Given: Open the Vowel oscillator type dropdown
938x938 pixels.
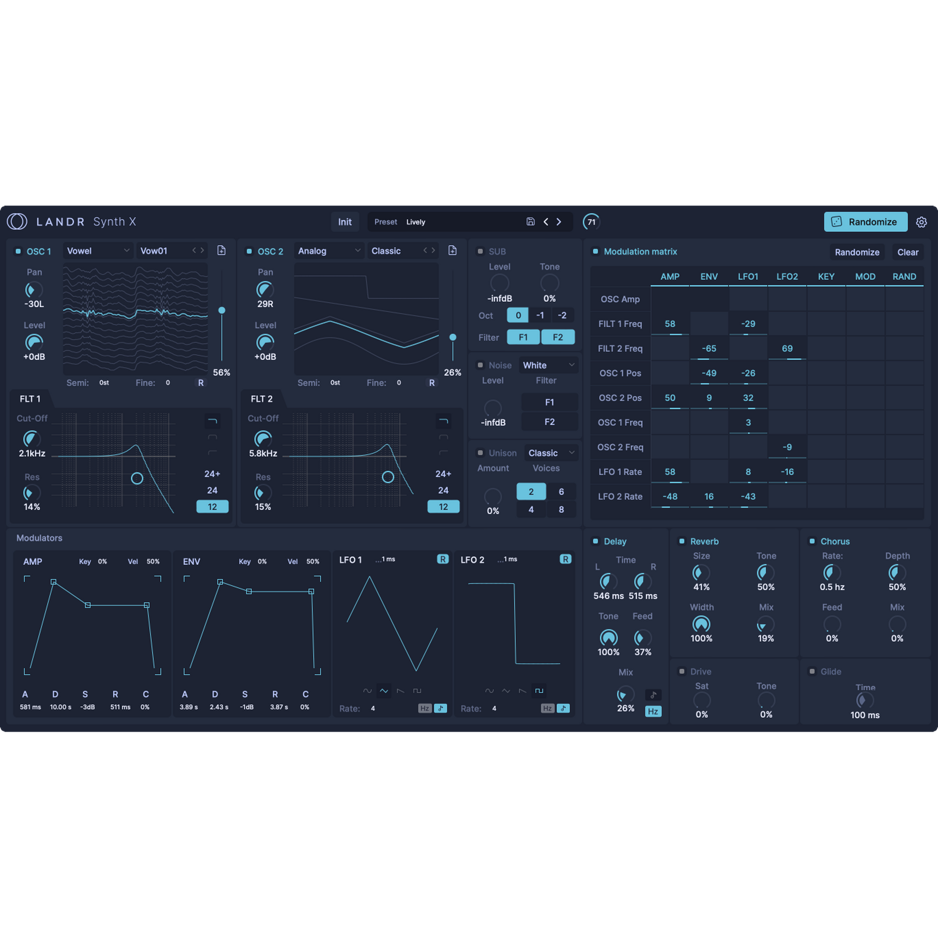Looking at the screenshot, I should 97,251.
